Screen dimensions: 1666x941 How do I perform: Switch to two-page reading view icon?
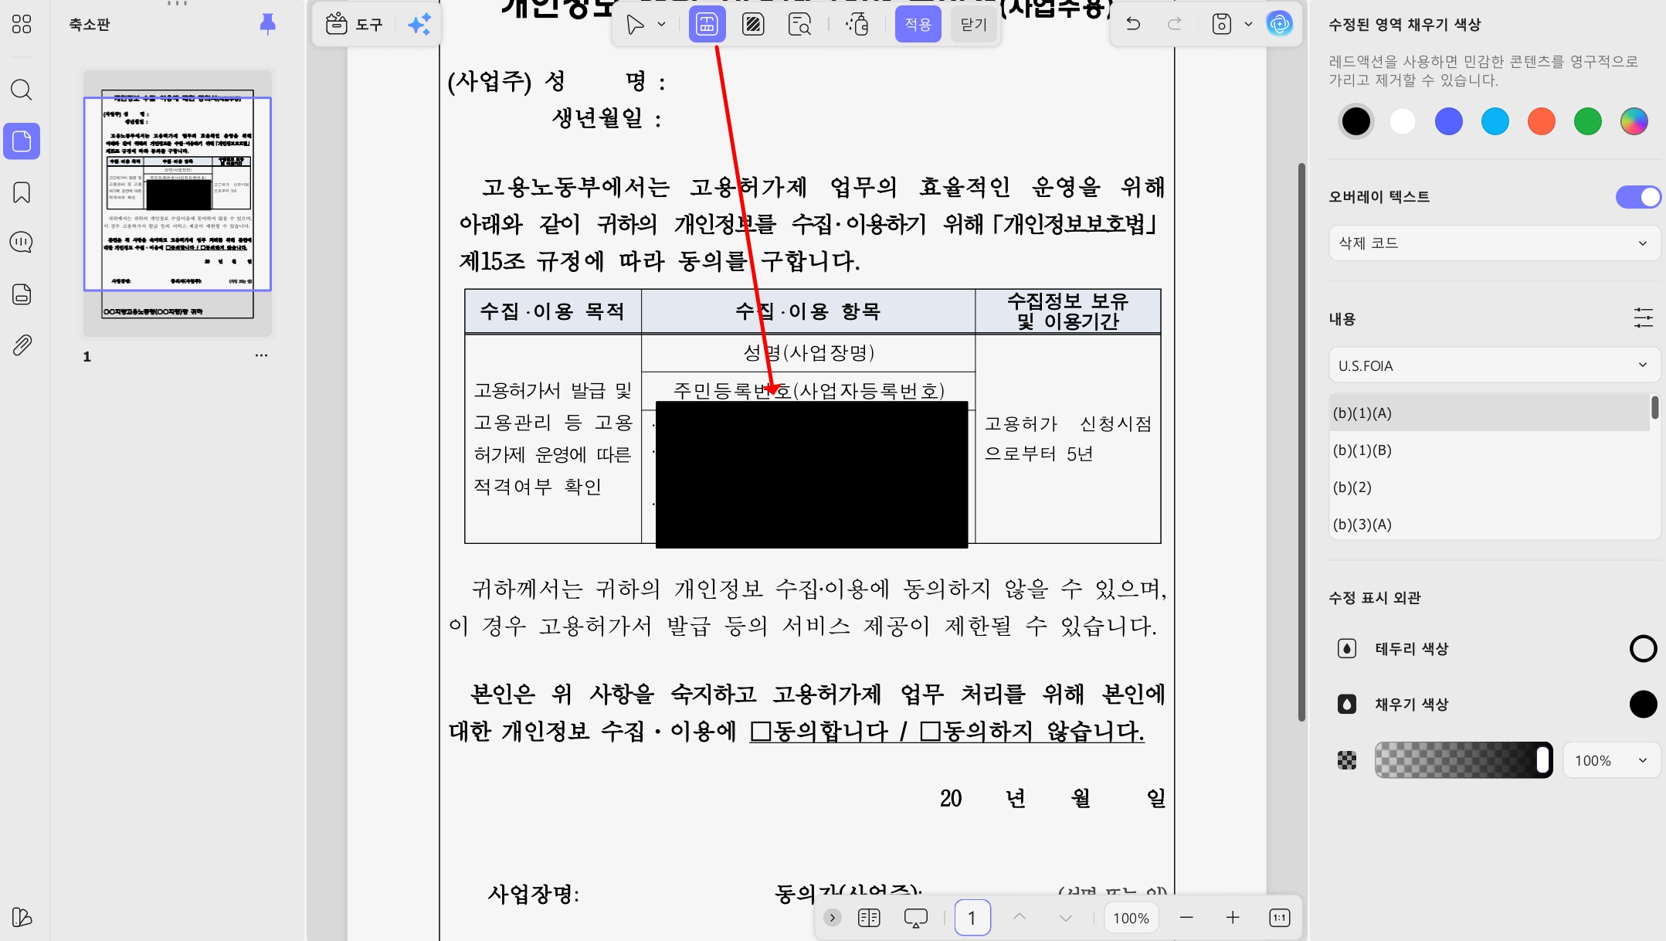[x=869, y=918]
